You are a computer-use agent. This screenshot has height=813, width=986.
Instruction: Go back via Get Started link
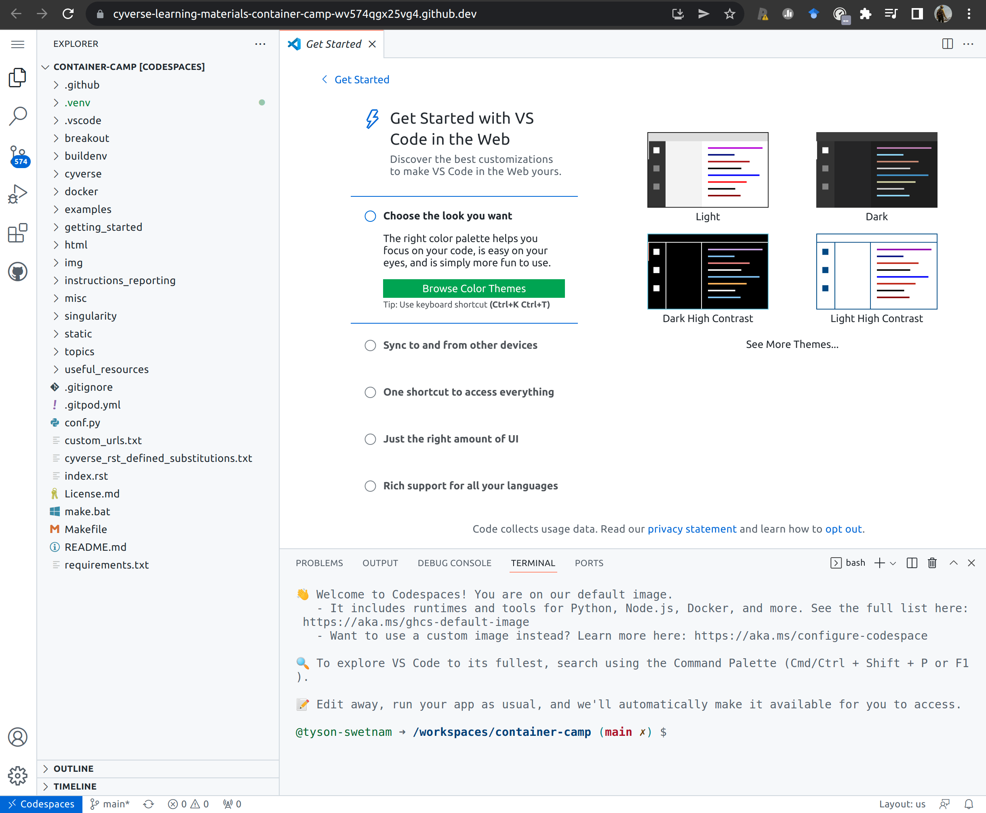tap(356, 80)
